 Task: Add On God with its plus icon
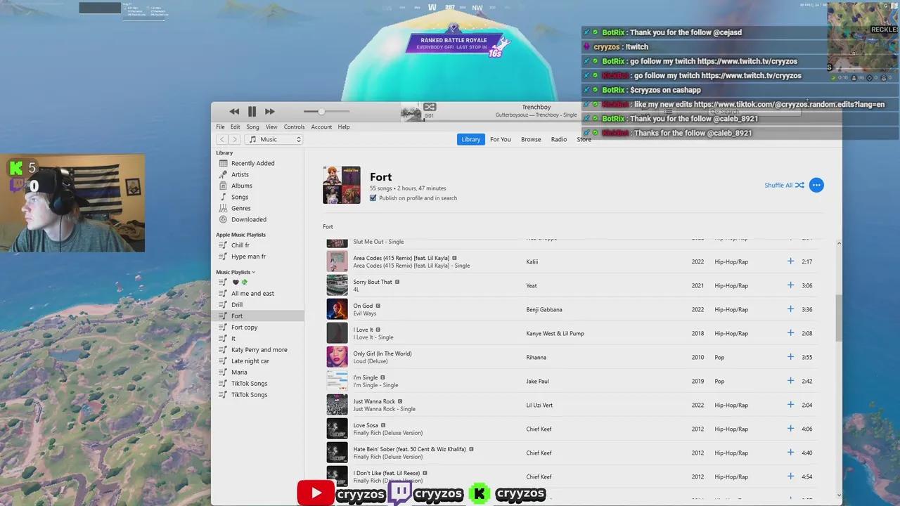point(790,309)
